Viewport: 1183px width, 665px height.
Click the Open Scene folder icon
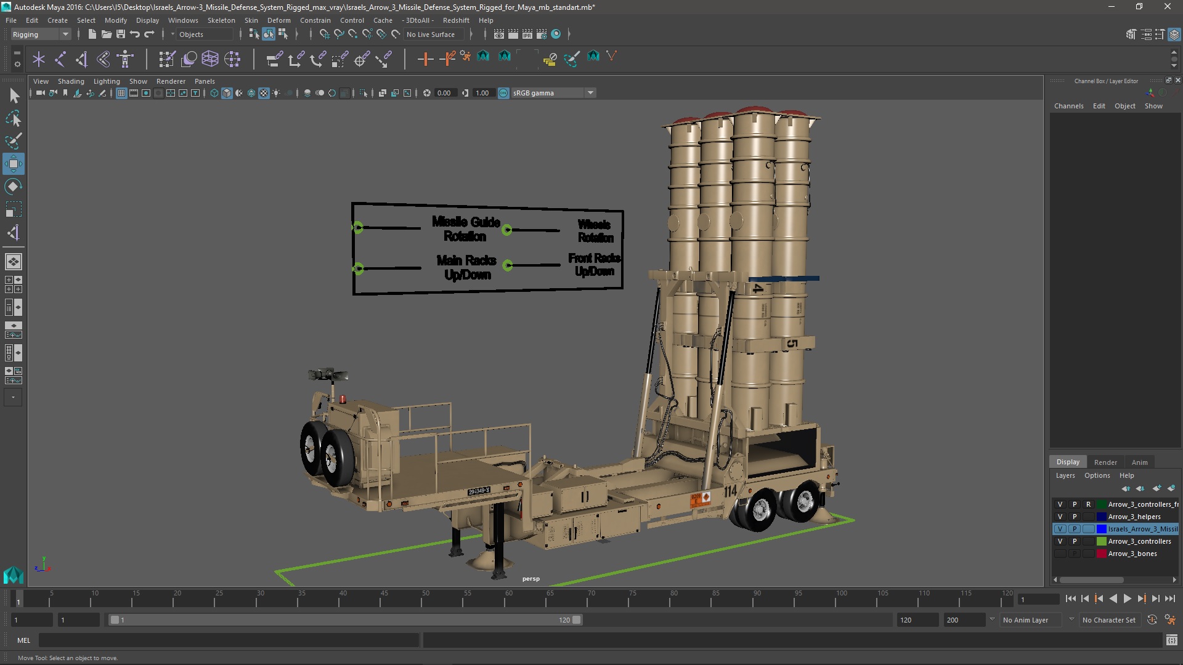106,34
